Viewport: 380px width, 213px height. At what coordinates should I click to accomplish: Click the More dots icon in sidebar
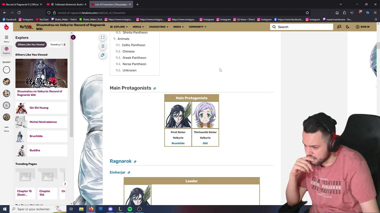click(6, 127)
